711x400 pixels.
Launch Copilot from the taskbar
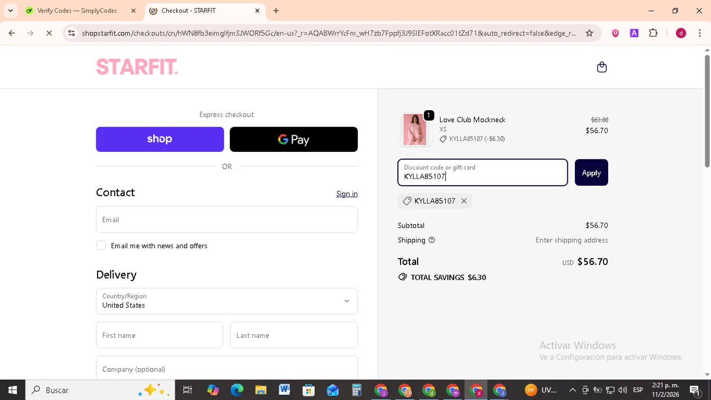213,390
